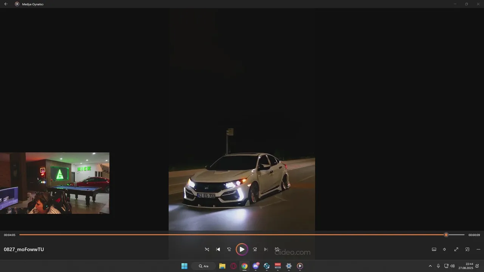This screenshot has height=272, width=484.
Task: Click the Play button
Action: 242,249
